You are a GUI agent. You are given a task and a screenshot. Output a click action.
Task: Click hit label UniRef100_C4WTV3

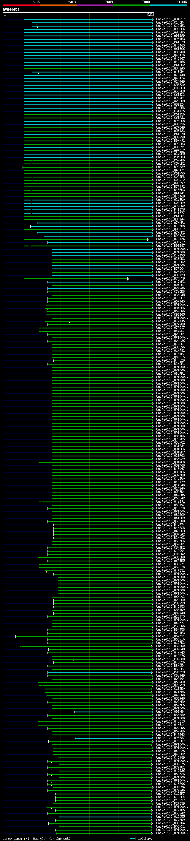click(170, 256)
